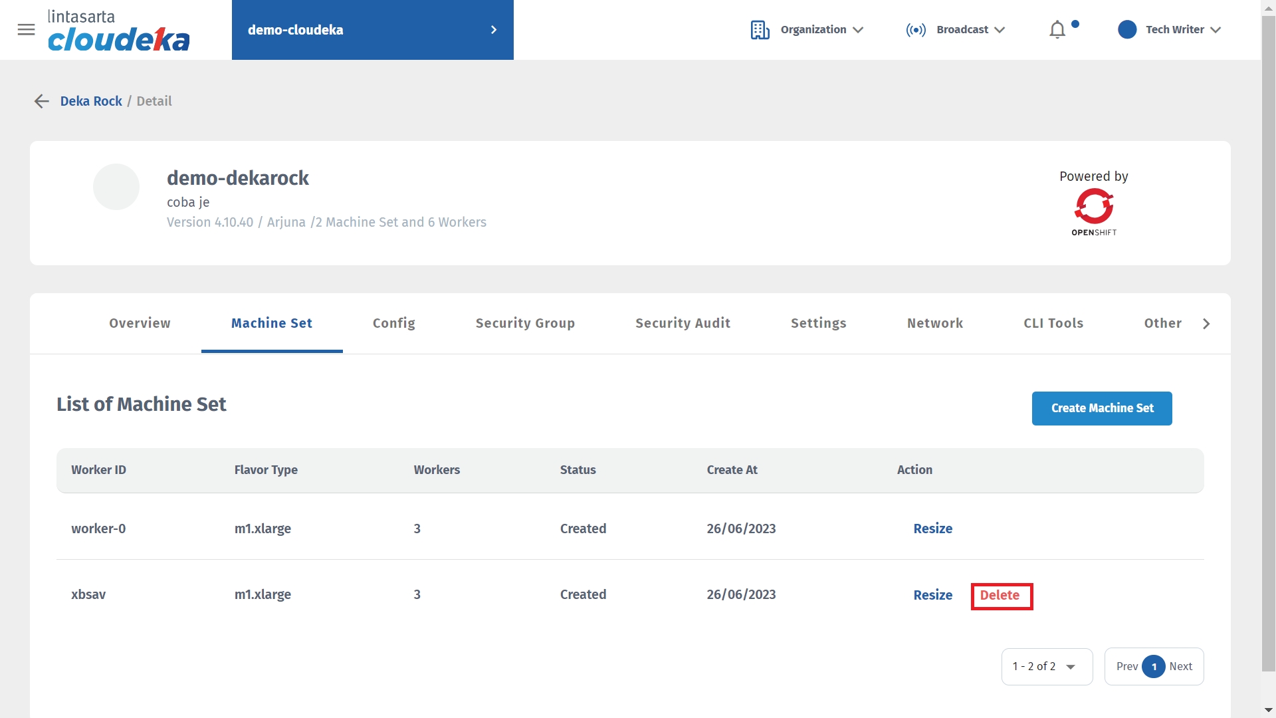Switch to the Security Group tab
Viewport: 1276px width, 718px height.
pyautogui.click(x=524, y=323)
